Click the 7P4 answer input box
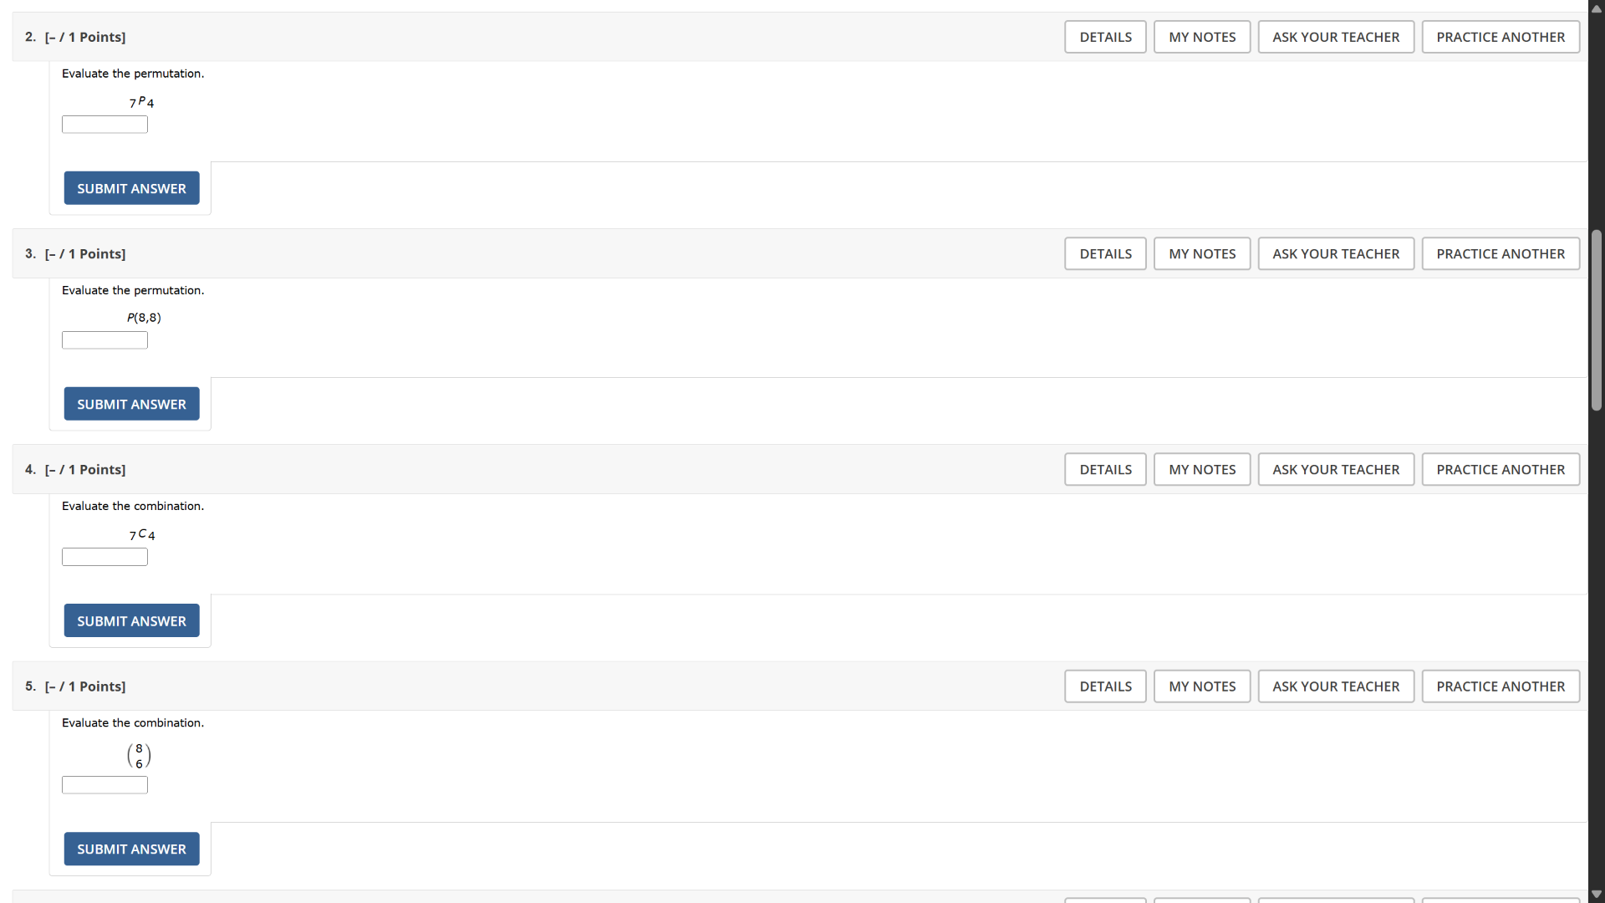Image resolution: width=1605 pixels, height=903 pixels. pos(104,125)
